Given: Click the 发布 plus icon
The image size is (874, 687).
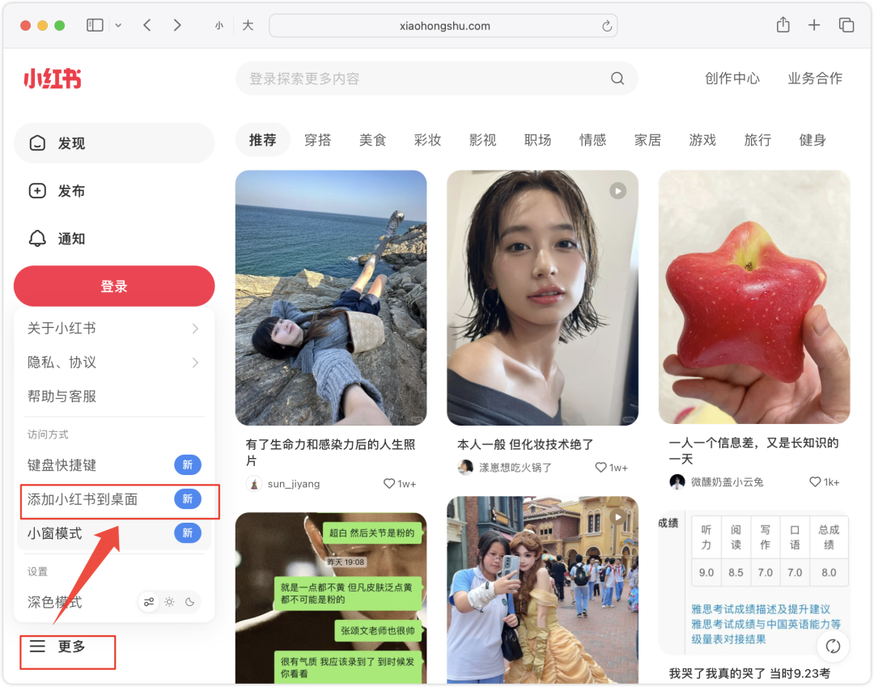Looking at the screenshot, I should point(37,191).
